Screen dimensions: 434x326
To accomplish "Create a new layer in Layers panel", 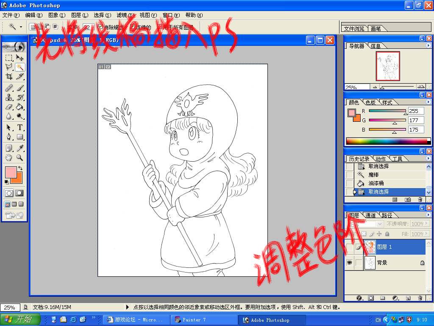I will (x=408, y=298).
